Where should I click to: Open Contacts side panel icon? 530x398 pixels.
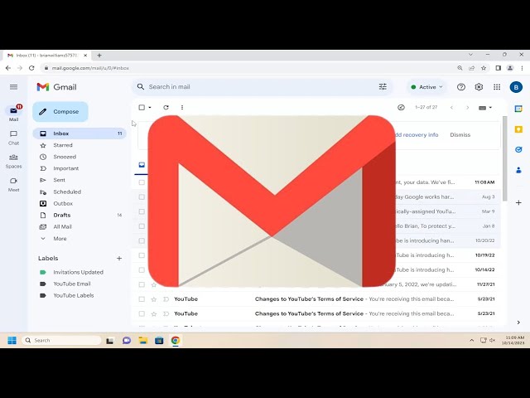point(518,170)
